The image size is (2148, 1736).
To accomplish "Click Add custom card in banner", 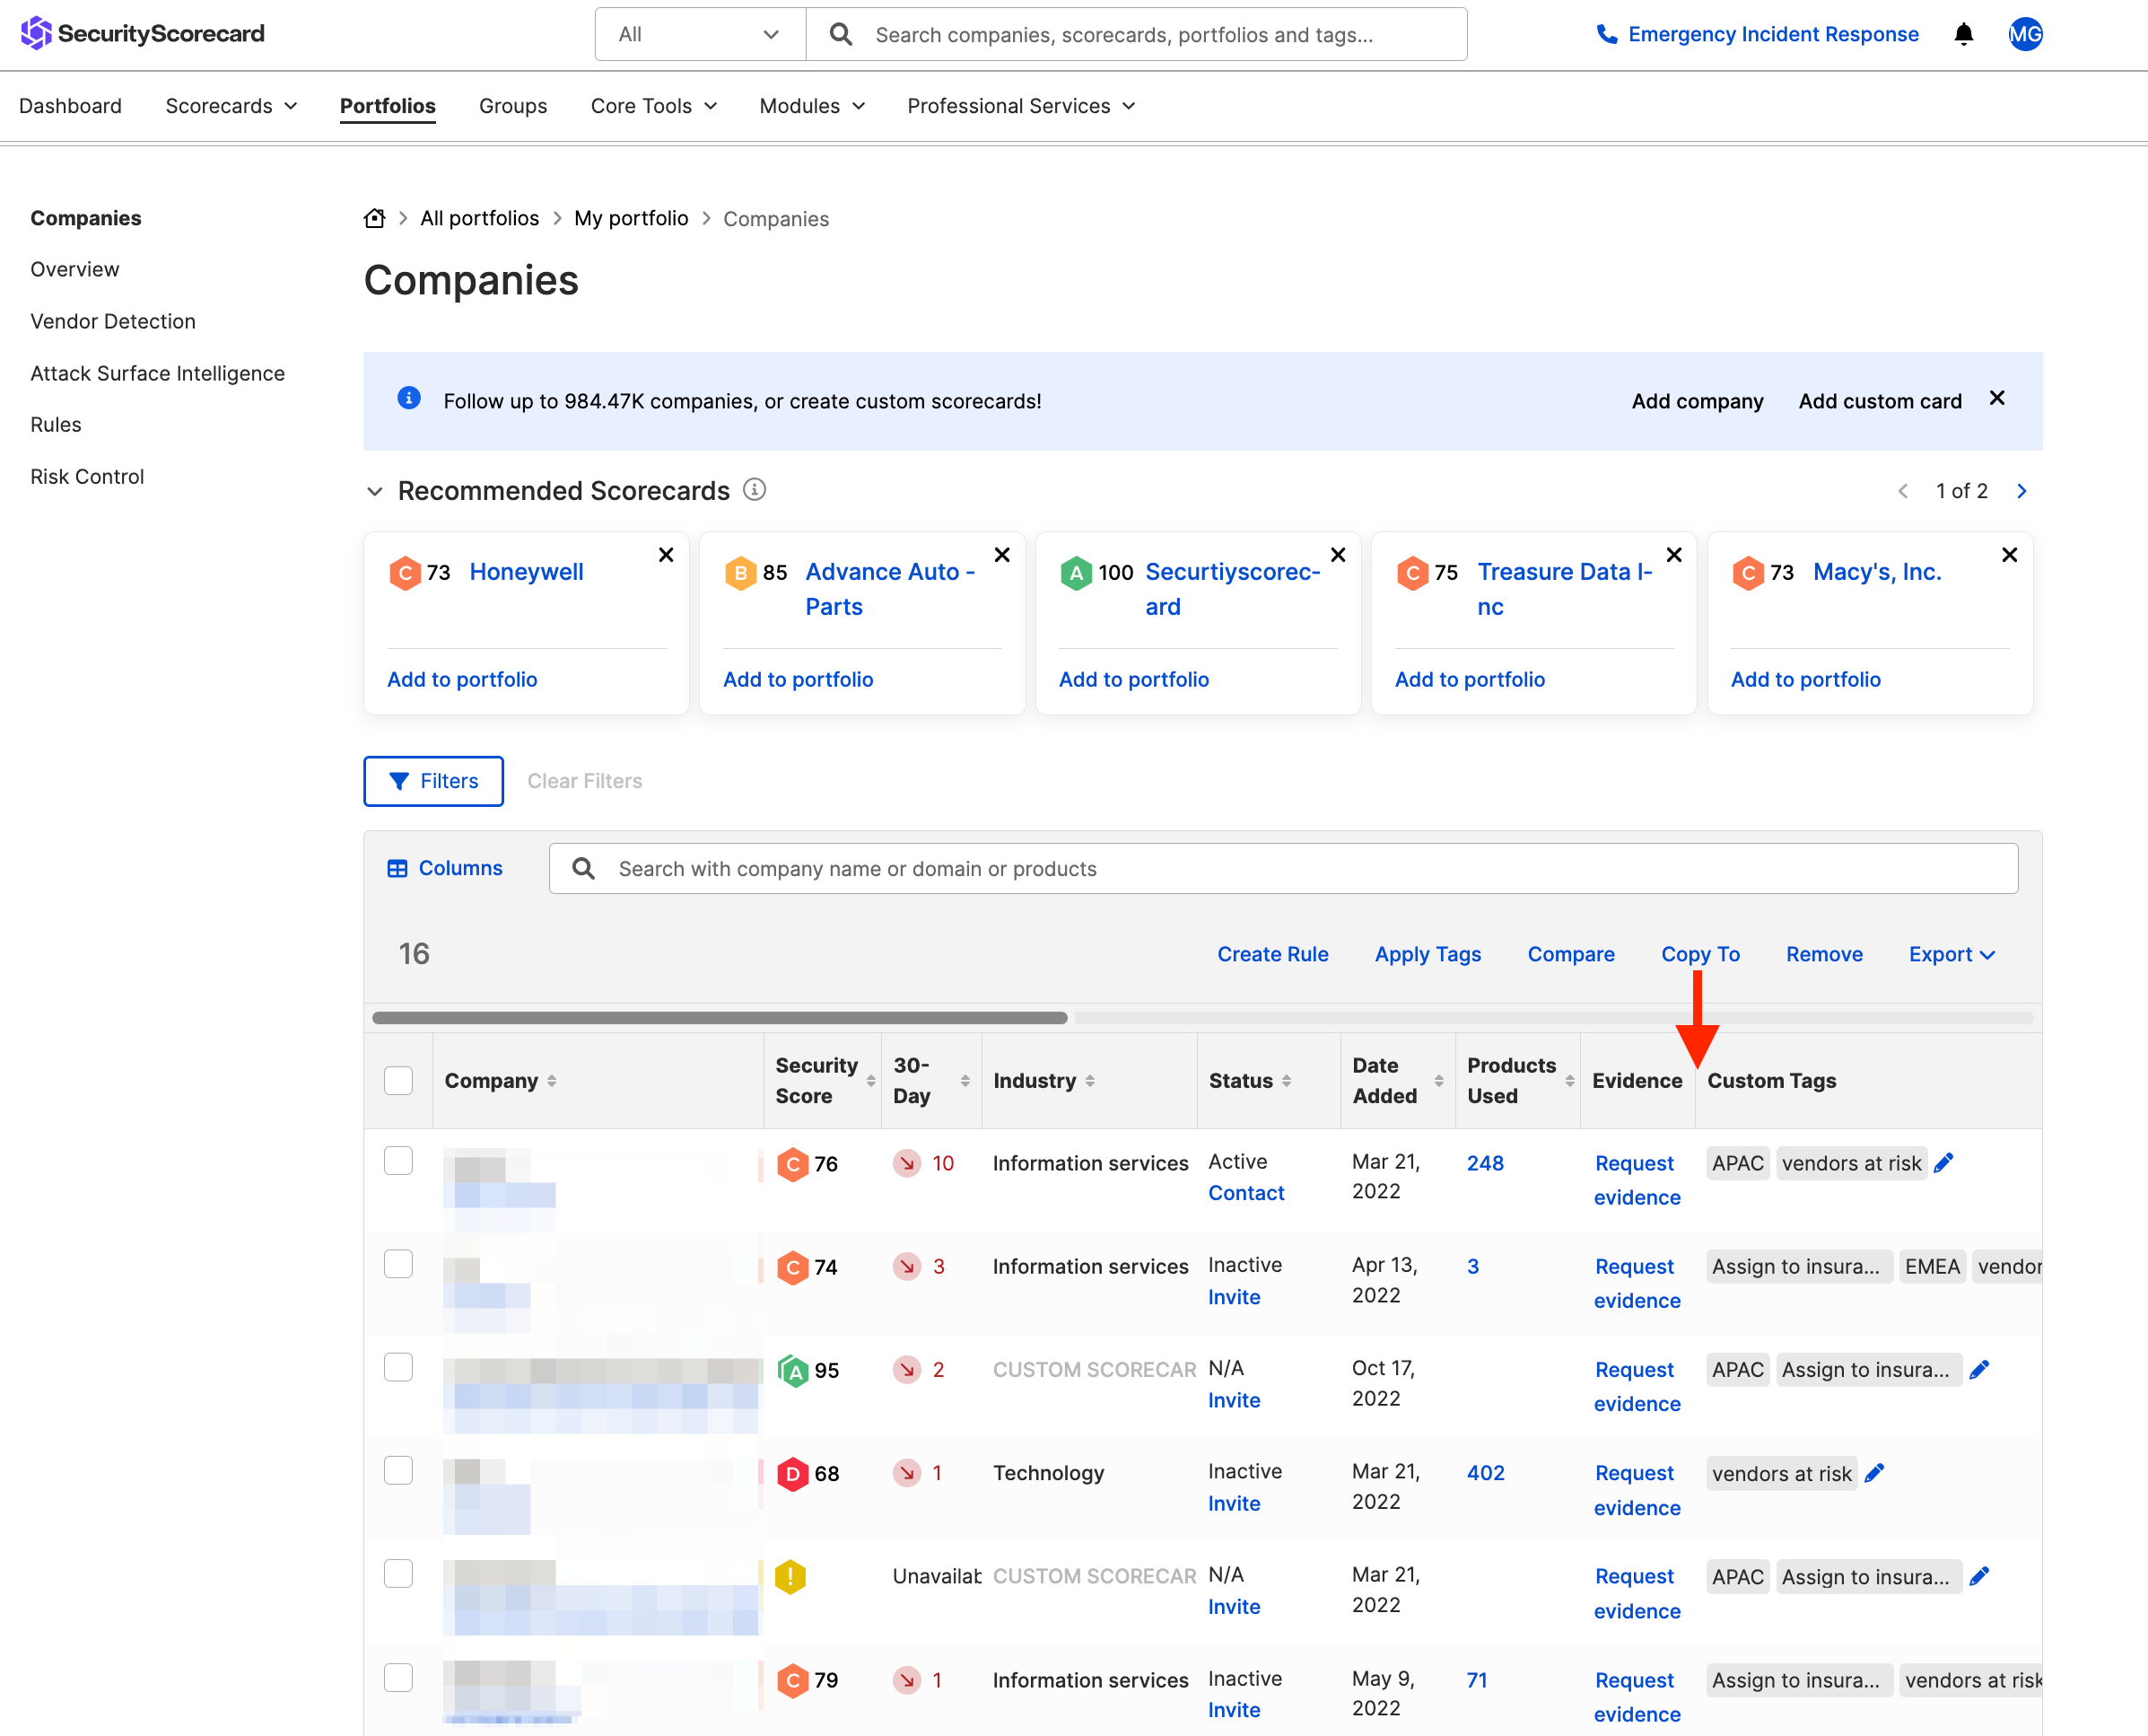I will pyautogui.click(x=1880, y=401).
